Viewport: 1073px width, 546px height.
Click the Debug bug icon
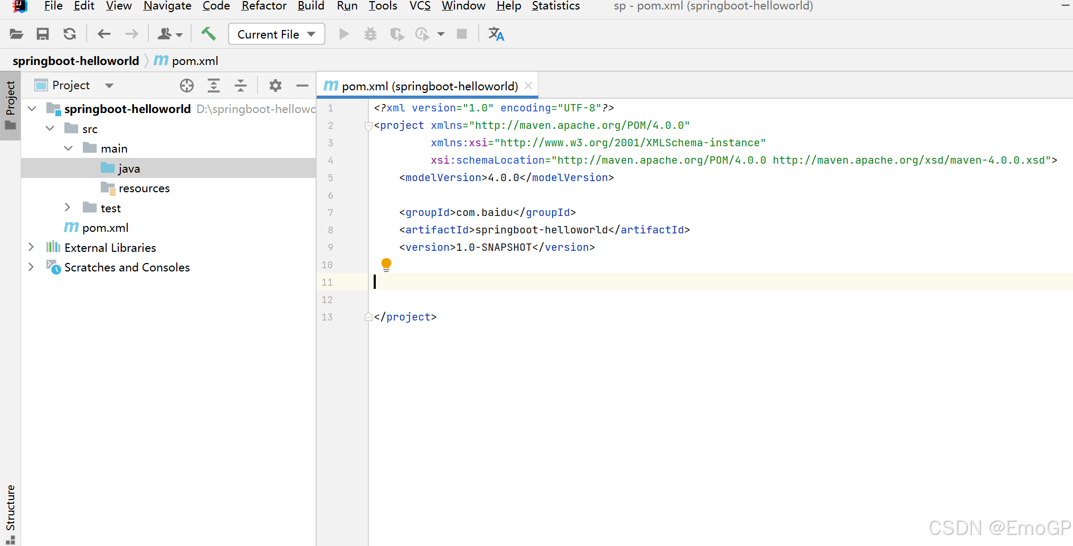(371, 34)
